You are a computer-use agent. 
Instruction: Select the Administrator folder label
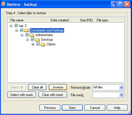pyautogui.click(x=44, y=35)
